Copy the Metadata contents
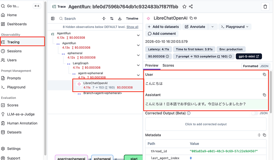Viewport: 274px width, 160px height. pyautogui.click(x=264, y=135)
